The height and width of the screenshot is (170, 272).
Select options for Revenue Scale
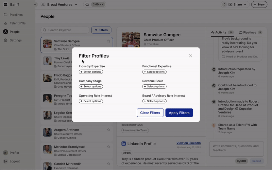pos(154,87)
